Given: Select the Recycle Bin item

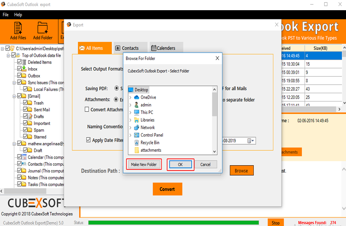Looking at the screenshot, I should [x=150, y=143].
